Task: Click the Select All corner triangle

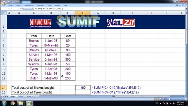Action: point(4,13)
